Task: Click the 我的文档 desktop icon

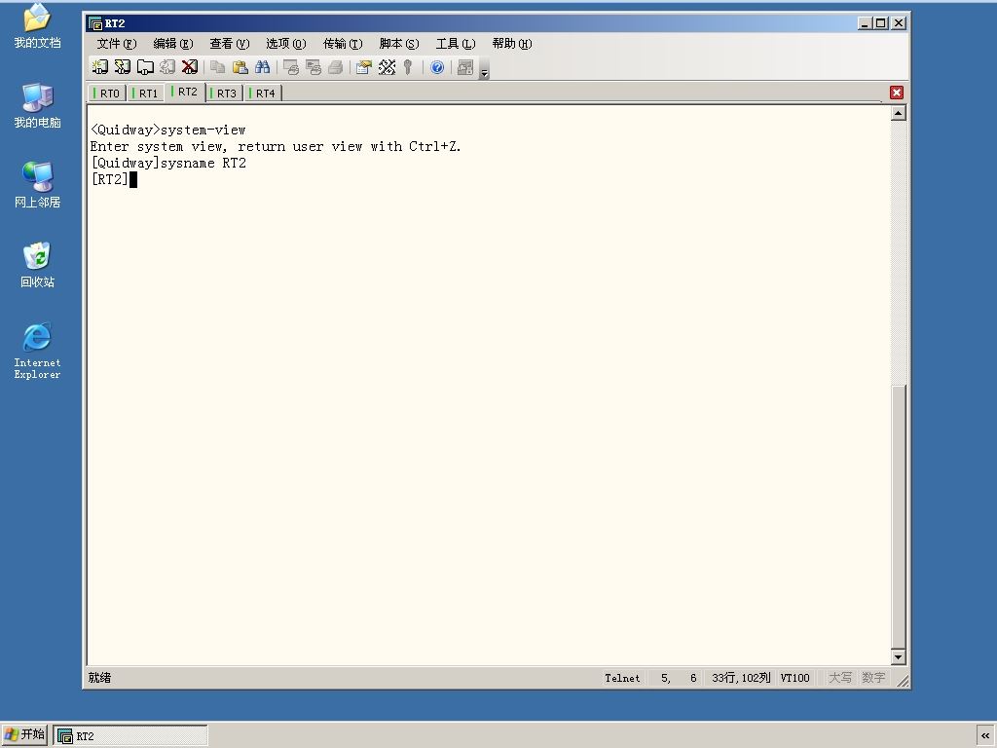Action: click(38, 26)
